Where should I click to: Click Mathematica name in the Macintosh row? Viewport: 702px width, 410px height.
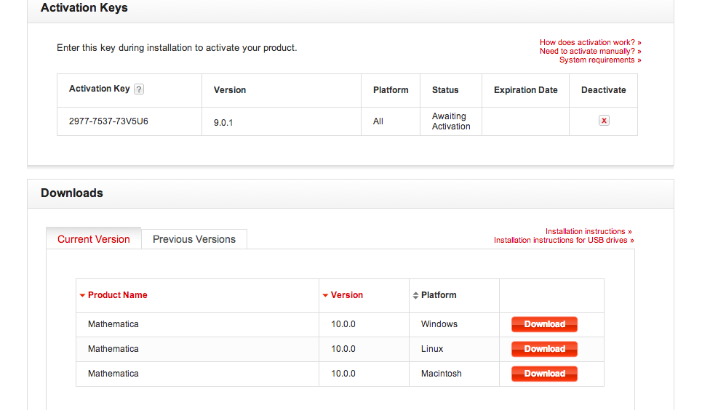coord(113,374)
